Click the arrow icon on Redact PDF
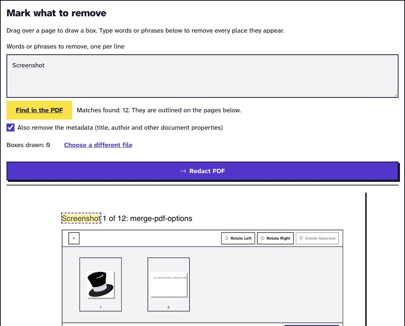Screen dimensions: 405x326 coord(183,171)
